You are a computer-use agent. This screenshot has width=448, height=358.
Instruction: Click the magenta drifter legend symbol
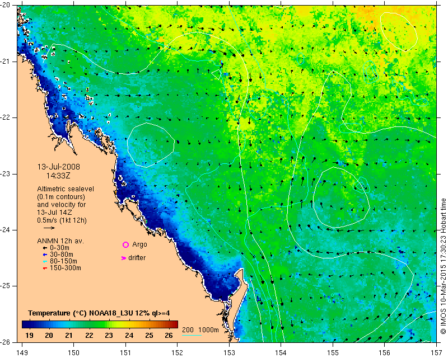(x=124, y=258)
